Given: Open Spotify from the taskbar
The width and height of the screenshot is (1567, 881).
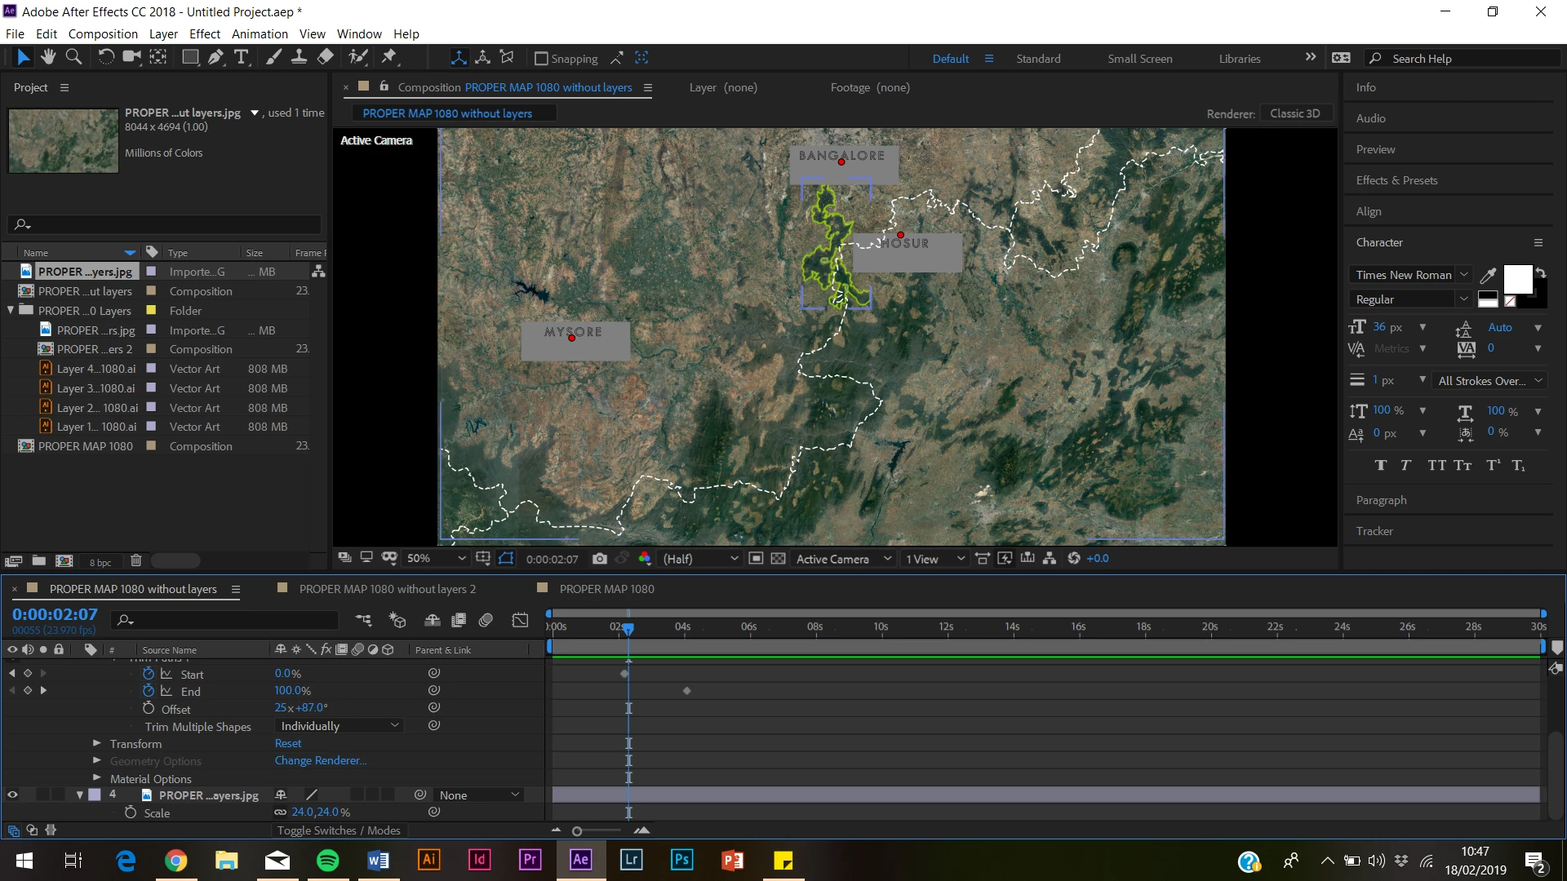Looking at the screenshot, I should pos(328,861).
